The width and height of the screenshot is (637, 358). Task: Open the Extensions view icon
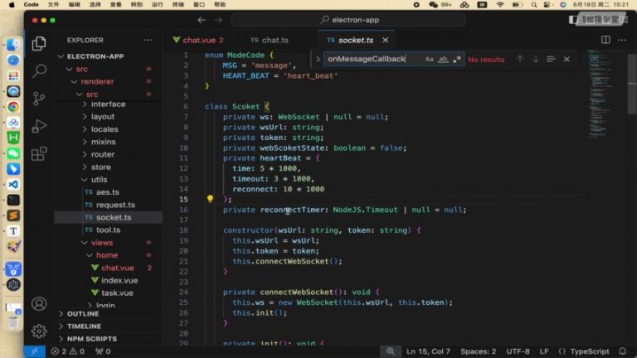[39, 153]
